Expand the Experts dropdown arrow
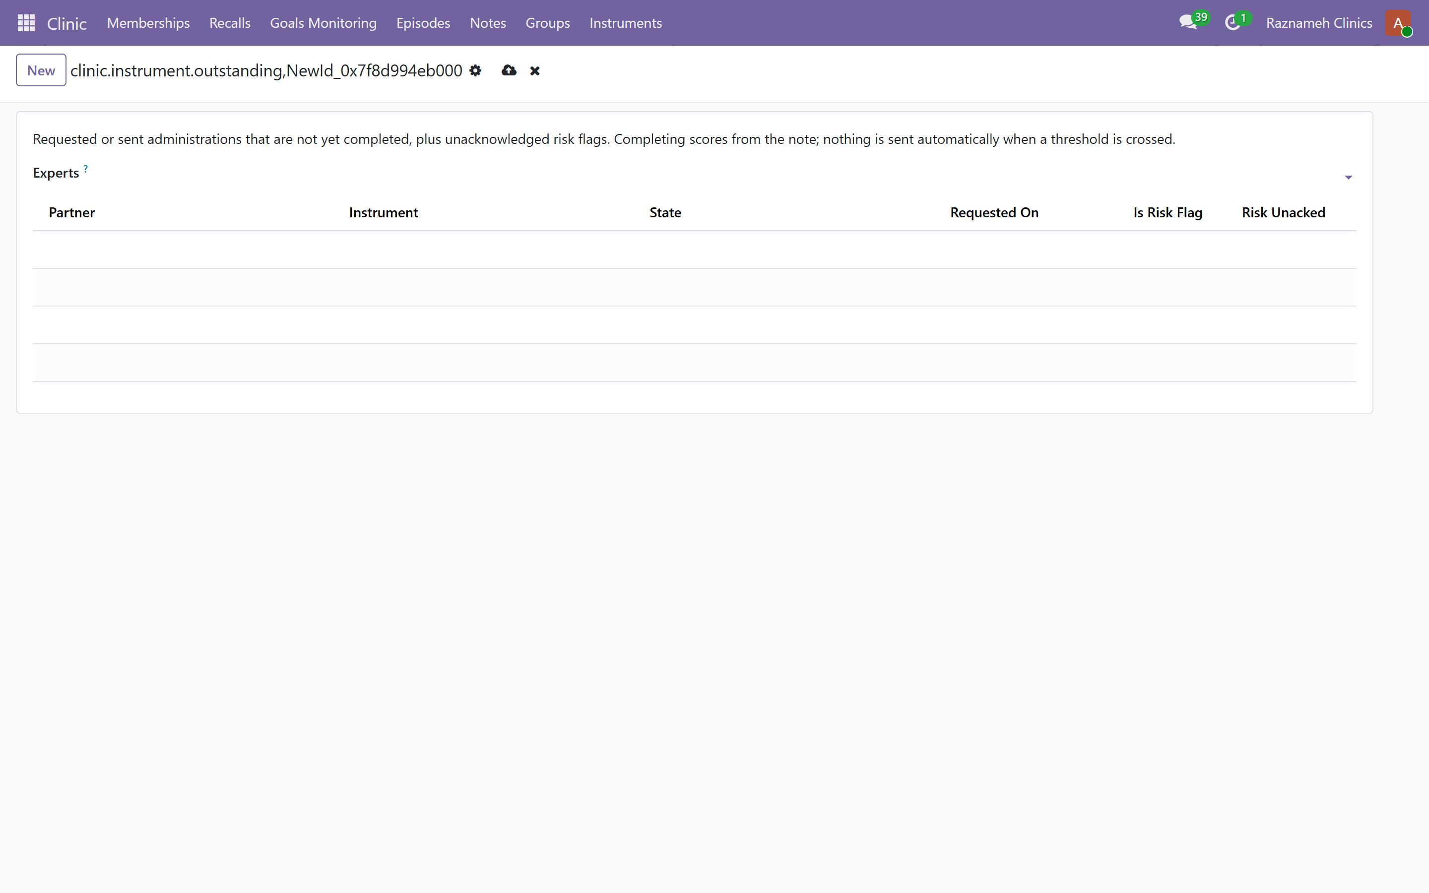1429x893 pixels. tap(1348, 178)
